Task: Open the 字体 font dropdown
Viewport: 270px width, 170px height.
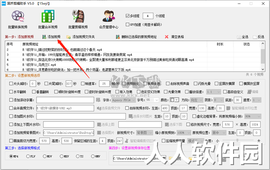Action: pyautogui.click(x=124, y=100)
